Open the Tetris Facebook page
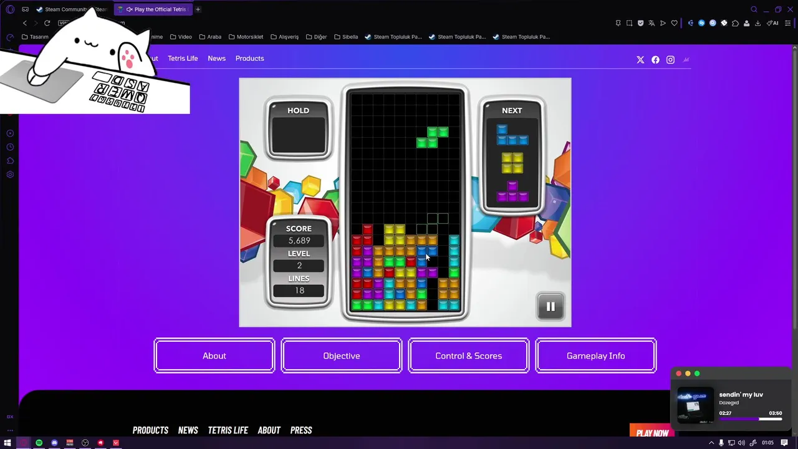This screenshot has height=449, width=798. click(655, 60)
